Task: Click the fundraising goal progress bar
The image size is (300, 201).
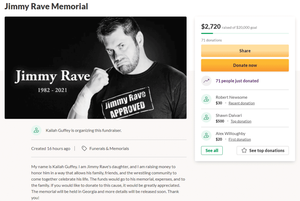Action: point(245,33)
